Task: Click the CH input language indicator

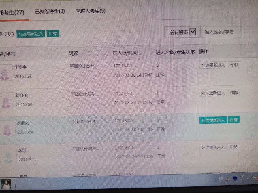Action: (x=221, y=179)
